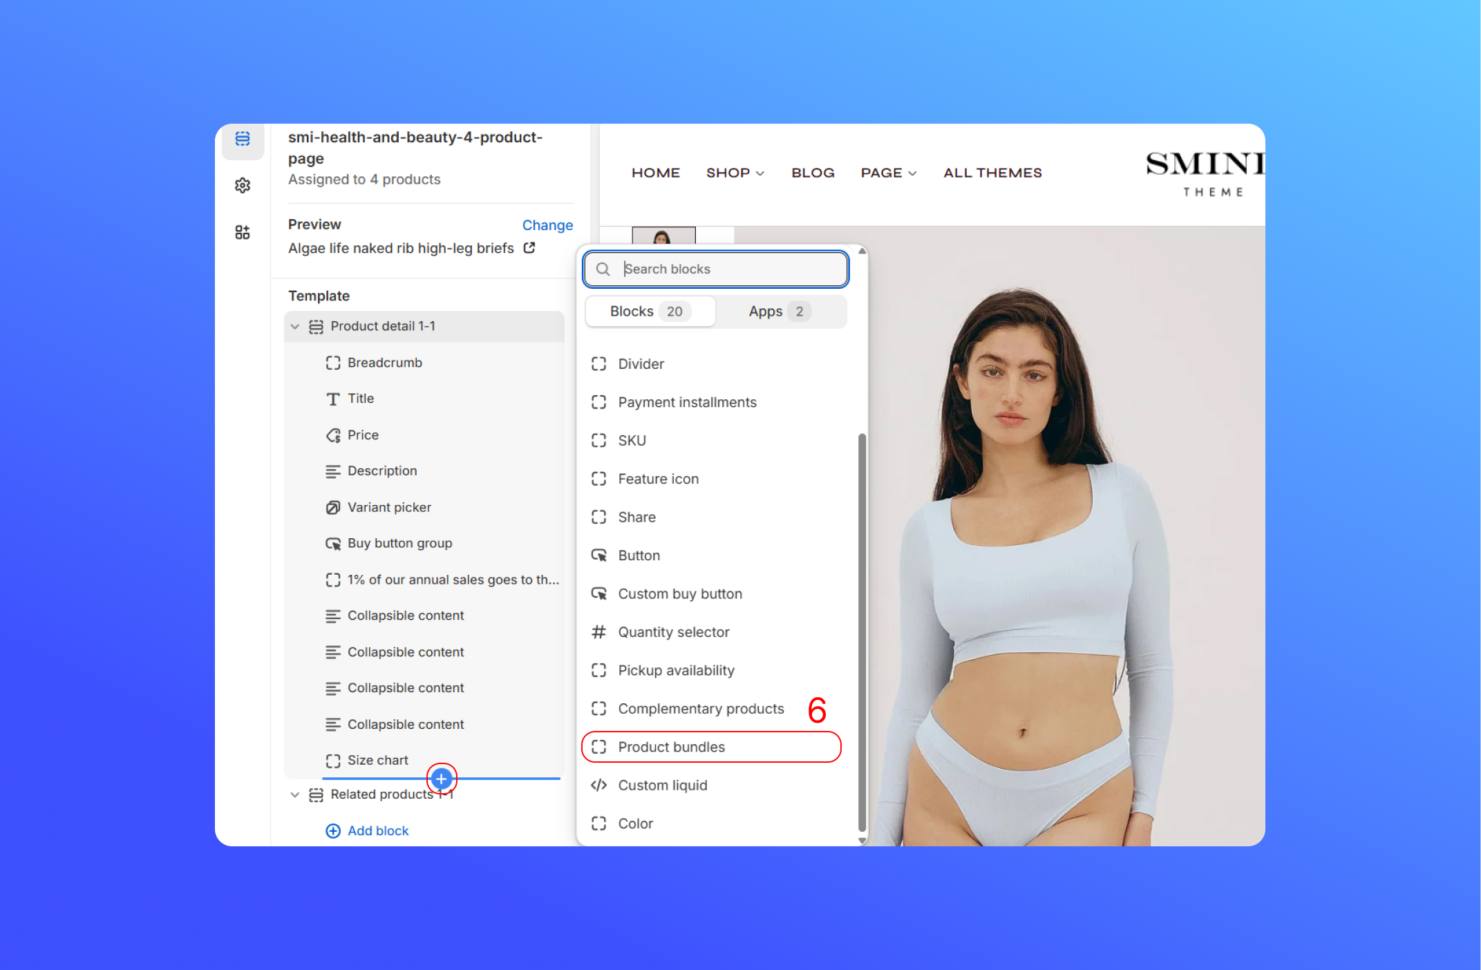The width and height of the screenshot is (1481, 970).
Task: Switch to the Apps tab
Action: (x=780, y=312)
